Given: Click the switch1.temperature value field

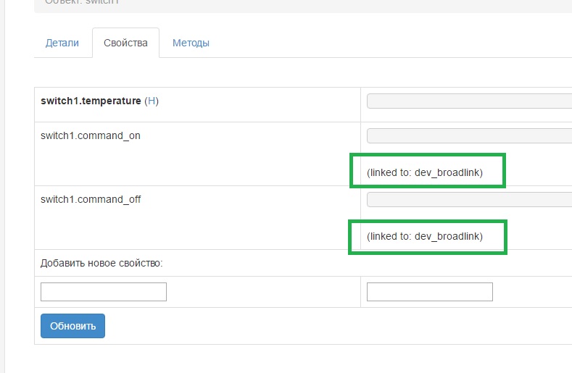Looking at the screenshot, I should coord(469,101).
